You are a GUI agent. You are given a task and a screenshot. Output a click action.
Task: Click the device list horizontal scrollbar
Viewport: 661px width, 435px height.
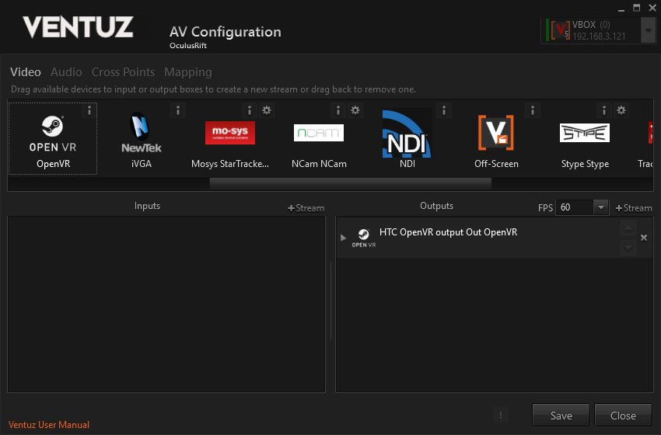[x=350, y=183]
